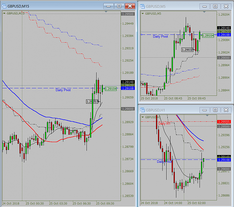Maximize the GBPUSD,H1 window

(215, 110)
